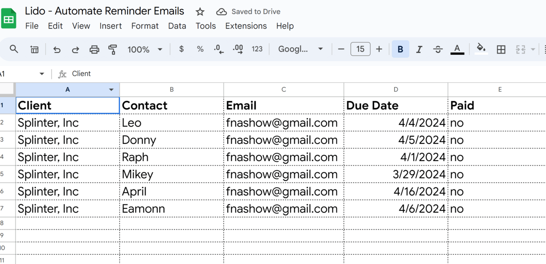
Task: Undo the last action
Action: [57, 49]
